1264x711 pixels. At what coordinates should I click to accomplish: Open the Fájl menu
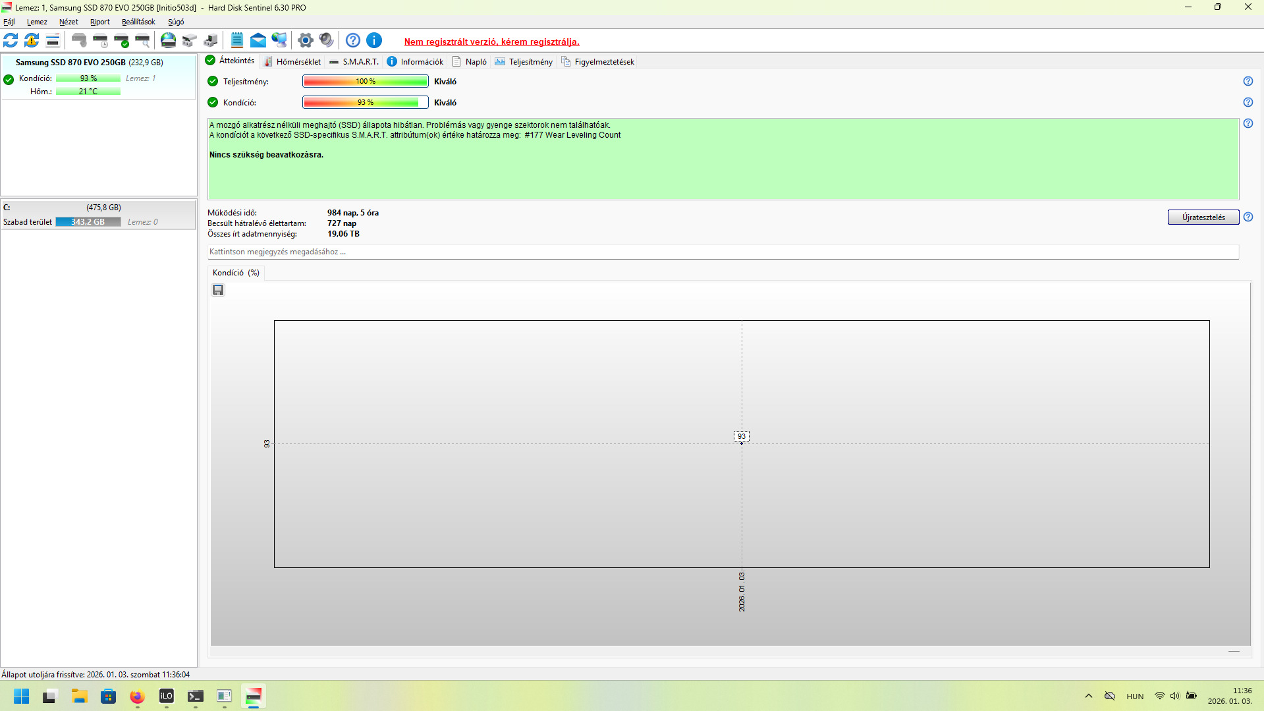click(x=9, y=22)
